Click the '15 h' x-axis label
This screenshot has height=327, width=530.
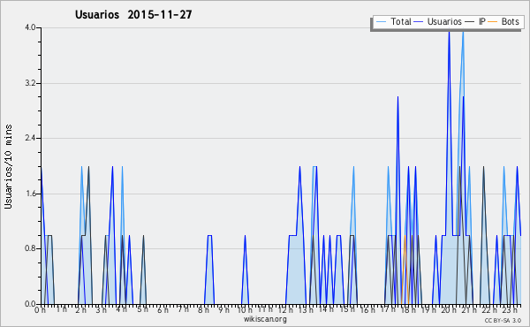[x=347, y=309]
